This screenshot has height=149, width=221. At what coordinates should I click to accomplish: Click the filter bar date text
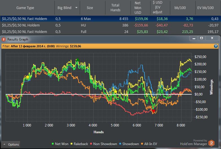(x=33, y=46)
